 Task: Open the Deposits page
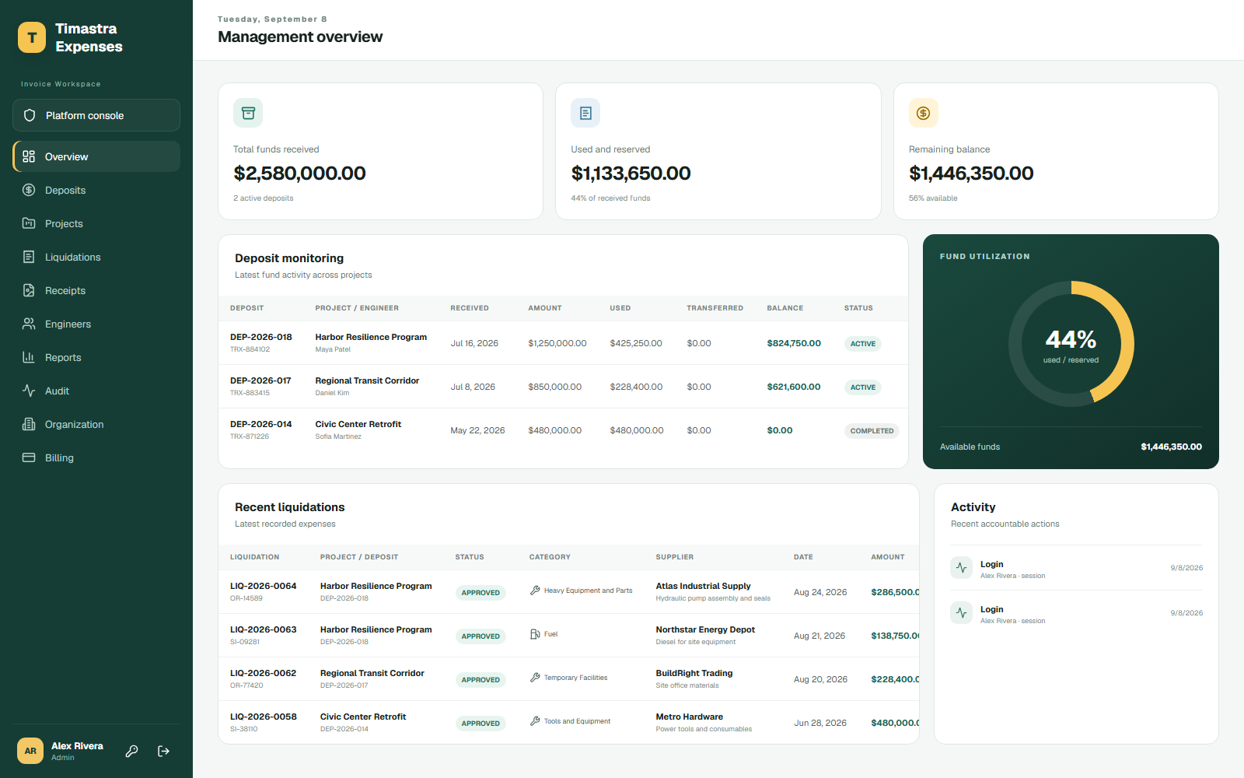coord(96,190)
